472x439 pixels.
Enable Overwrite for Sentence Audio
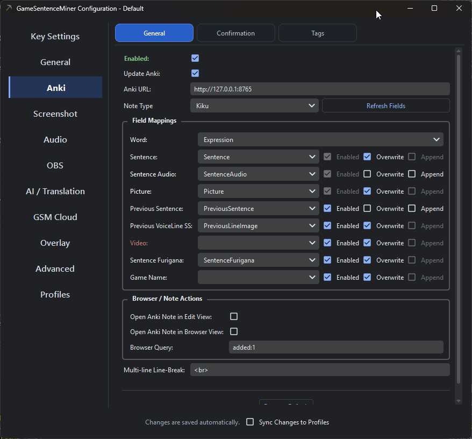(x=367, y=174)
